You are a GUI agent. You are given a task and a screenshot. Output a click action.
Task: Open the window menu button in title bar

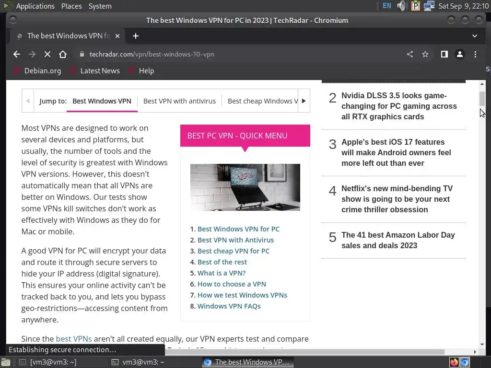13,20
